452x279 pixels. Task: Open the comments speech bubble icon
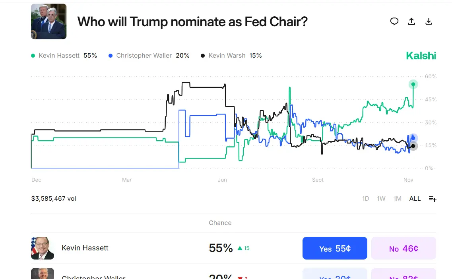pyautogui.click(x=394, y=21)
